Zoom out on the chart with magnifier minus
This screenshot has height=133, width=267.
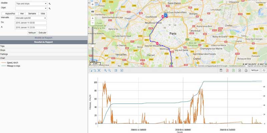(109, 70)
